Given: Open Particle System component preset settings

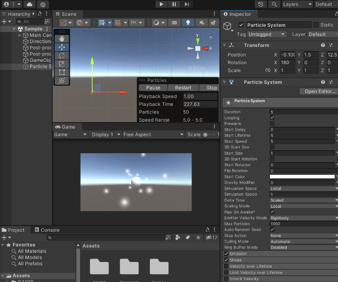Looking at the screenshot, I should 331,82.
